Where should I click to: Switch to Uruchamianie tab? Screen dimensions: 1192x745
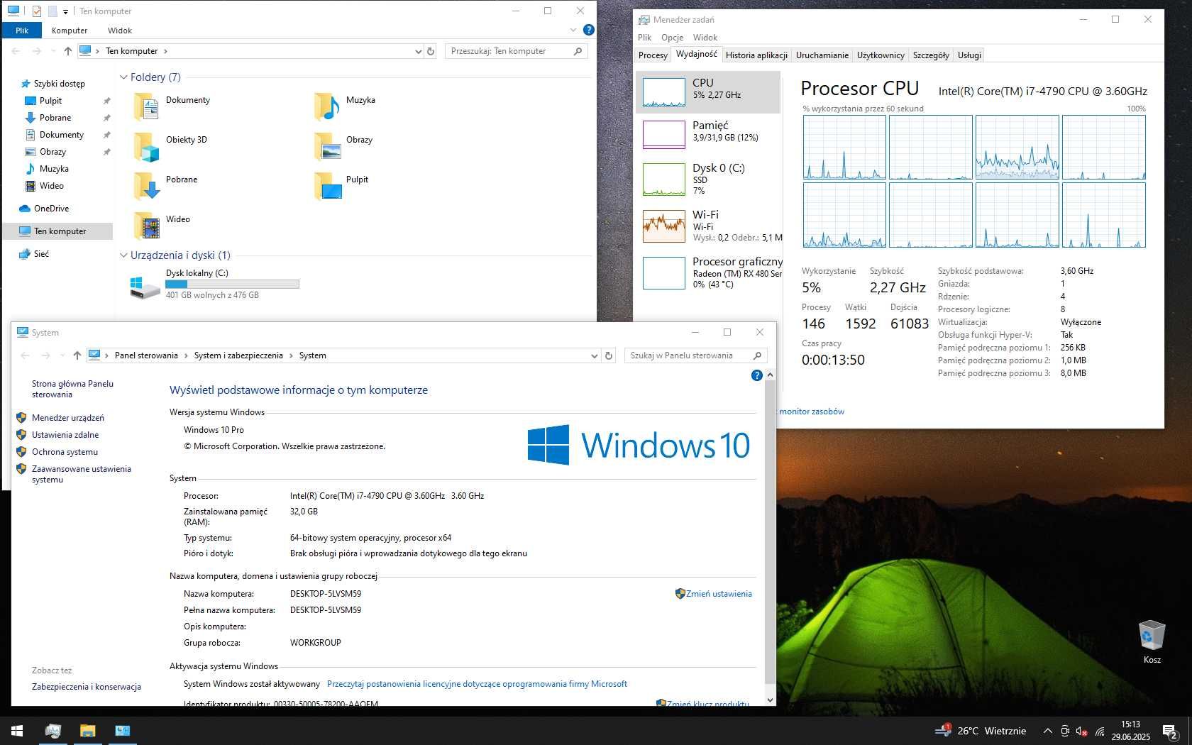coord(822,55)
